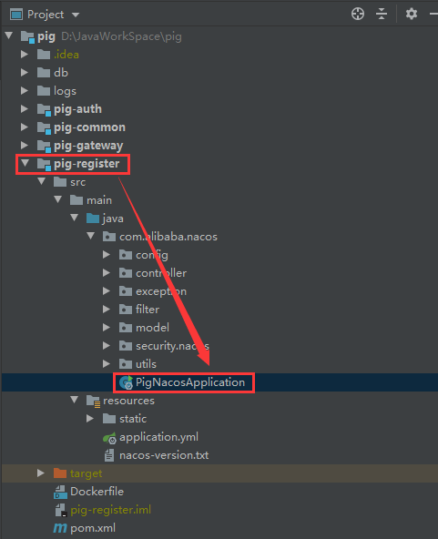Click the config package icon

point(126,255)
